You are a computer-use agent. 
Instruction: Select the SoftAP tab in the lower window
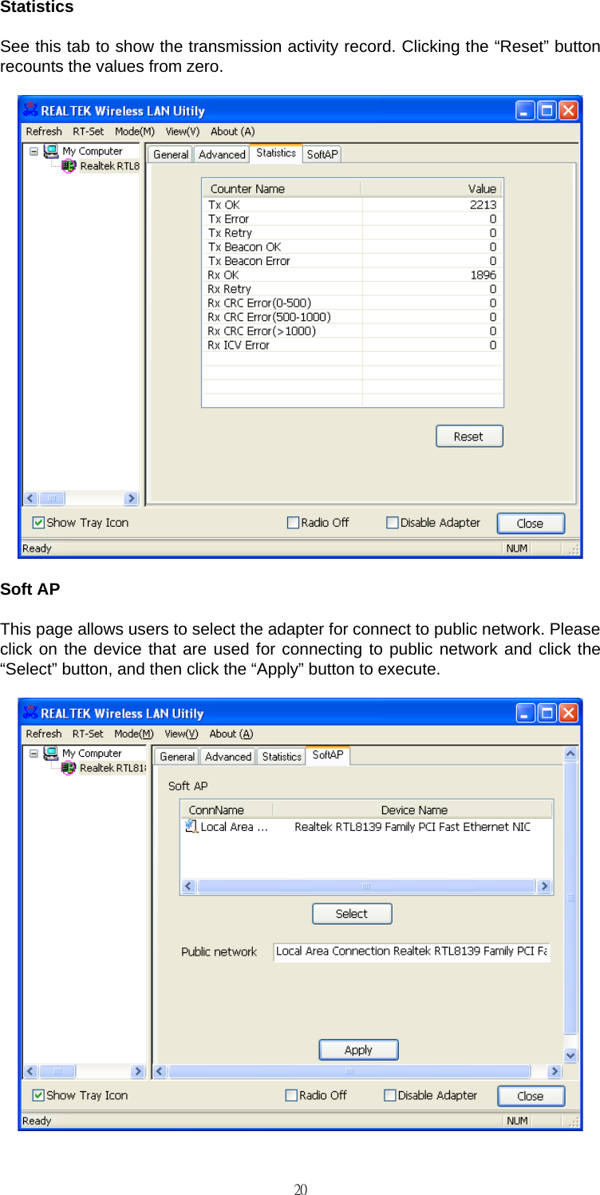328,755
